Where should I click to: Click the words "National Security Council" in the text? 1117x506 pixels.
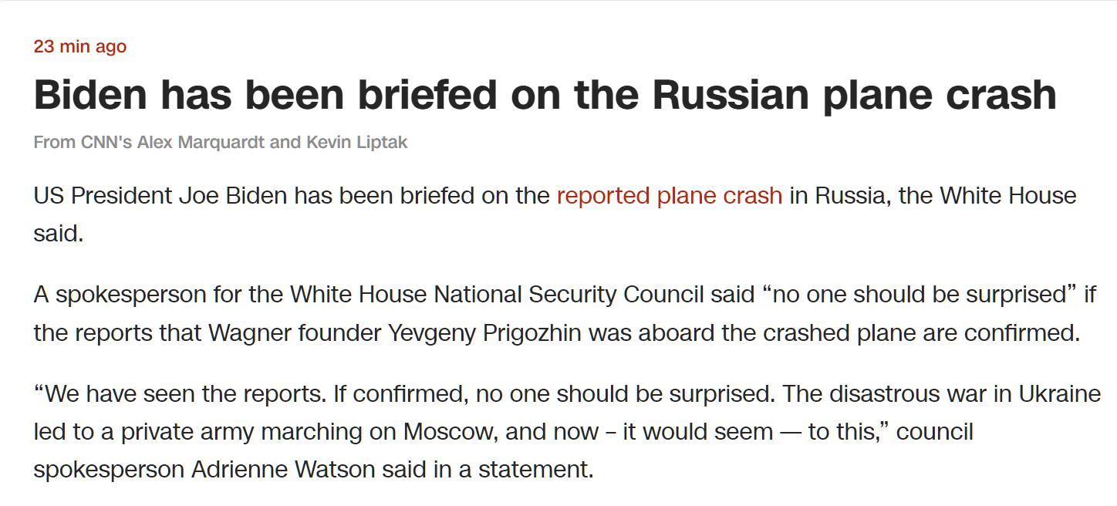[x=569, y=295]
